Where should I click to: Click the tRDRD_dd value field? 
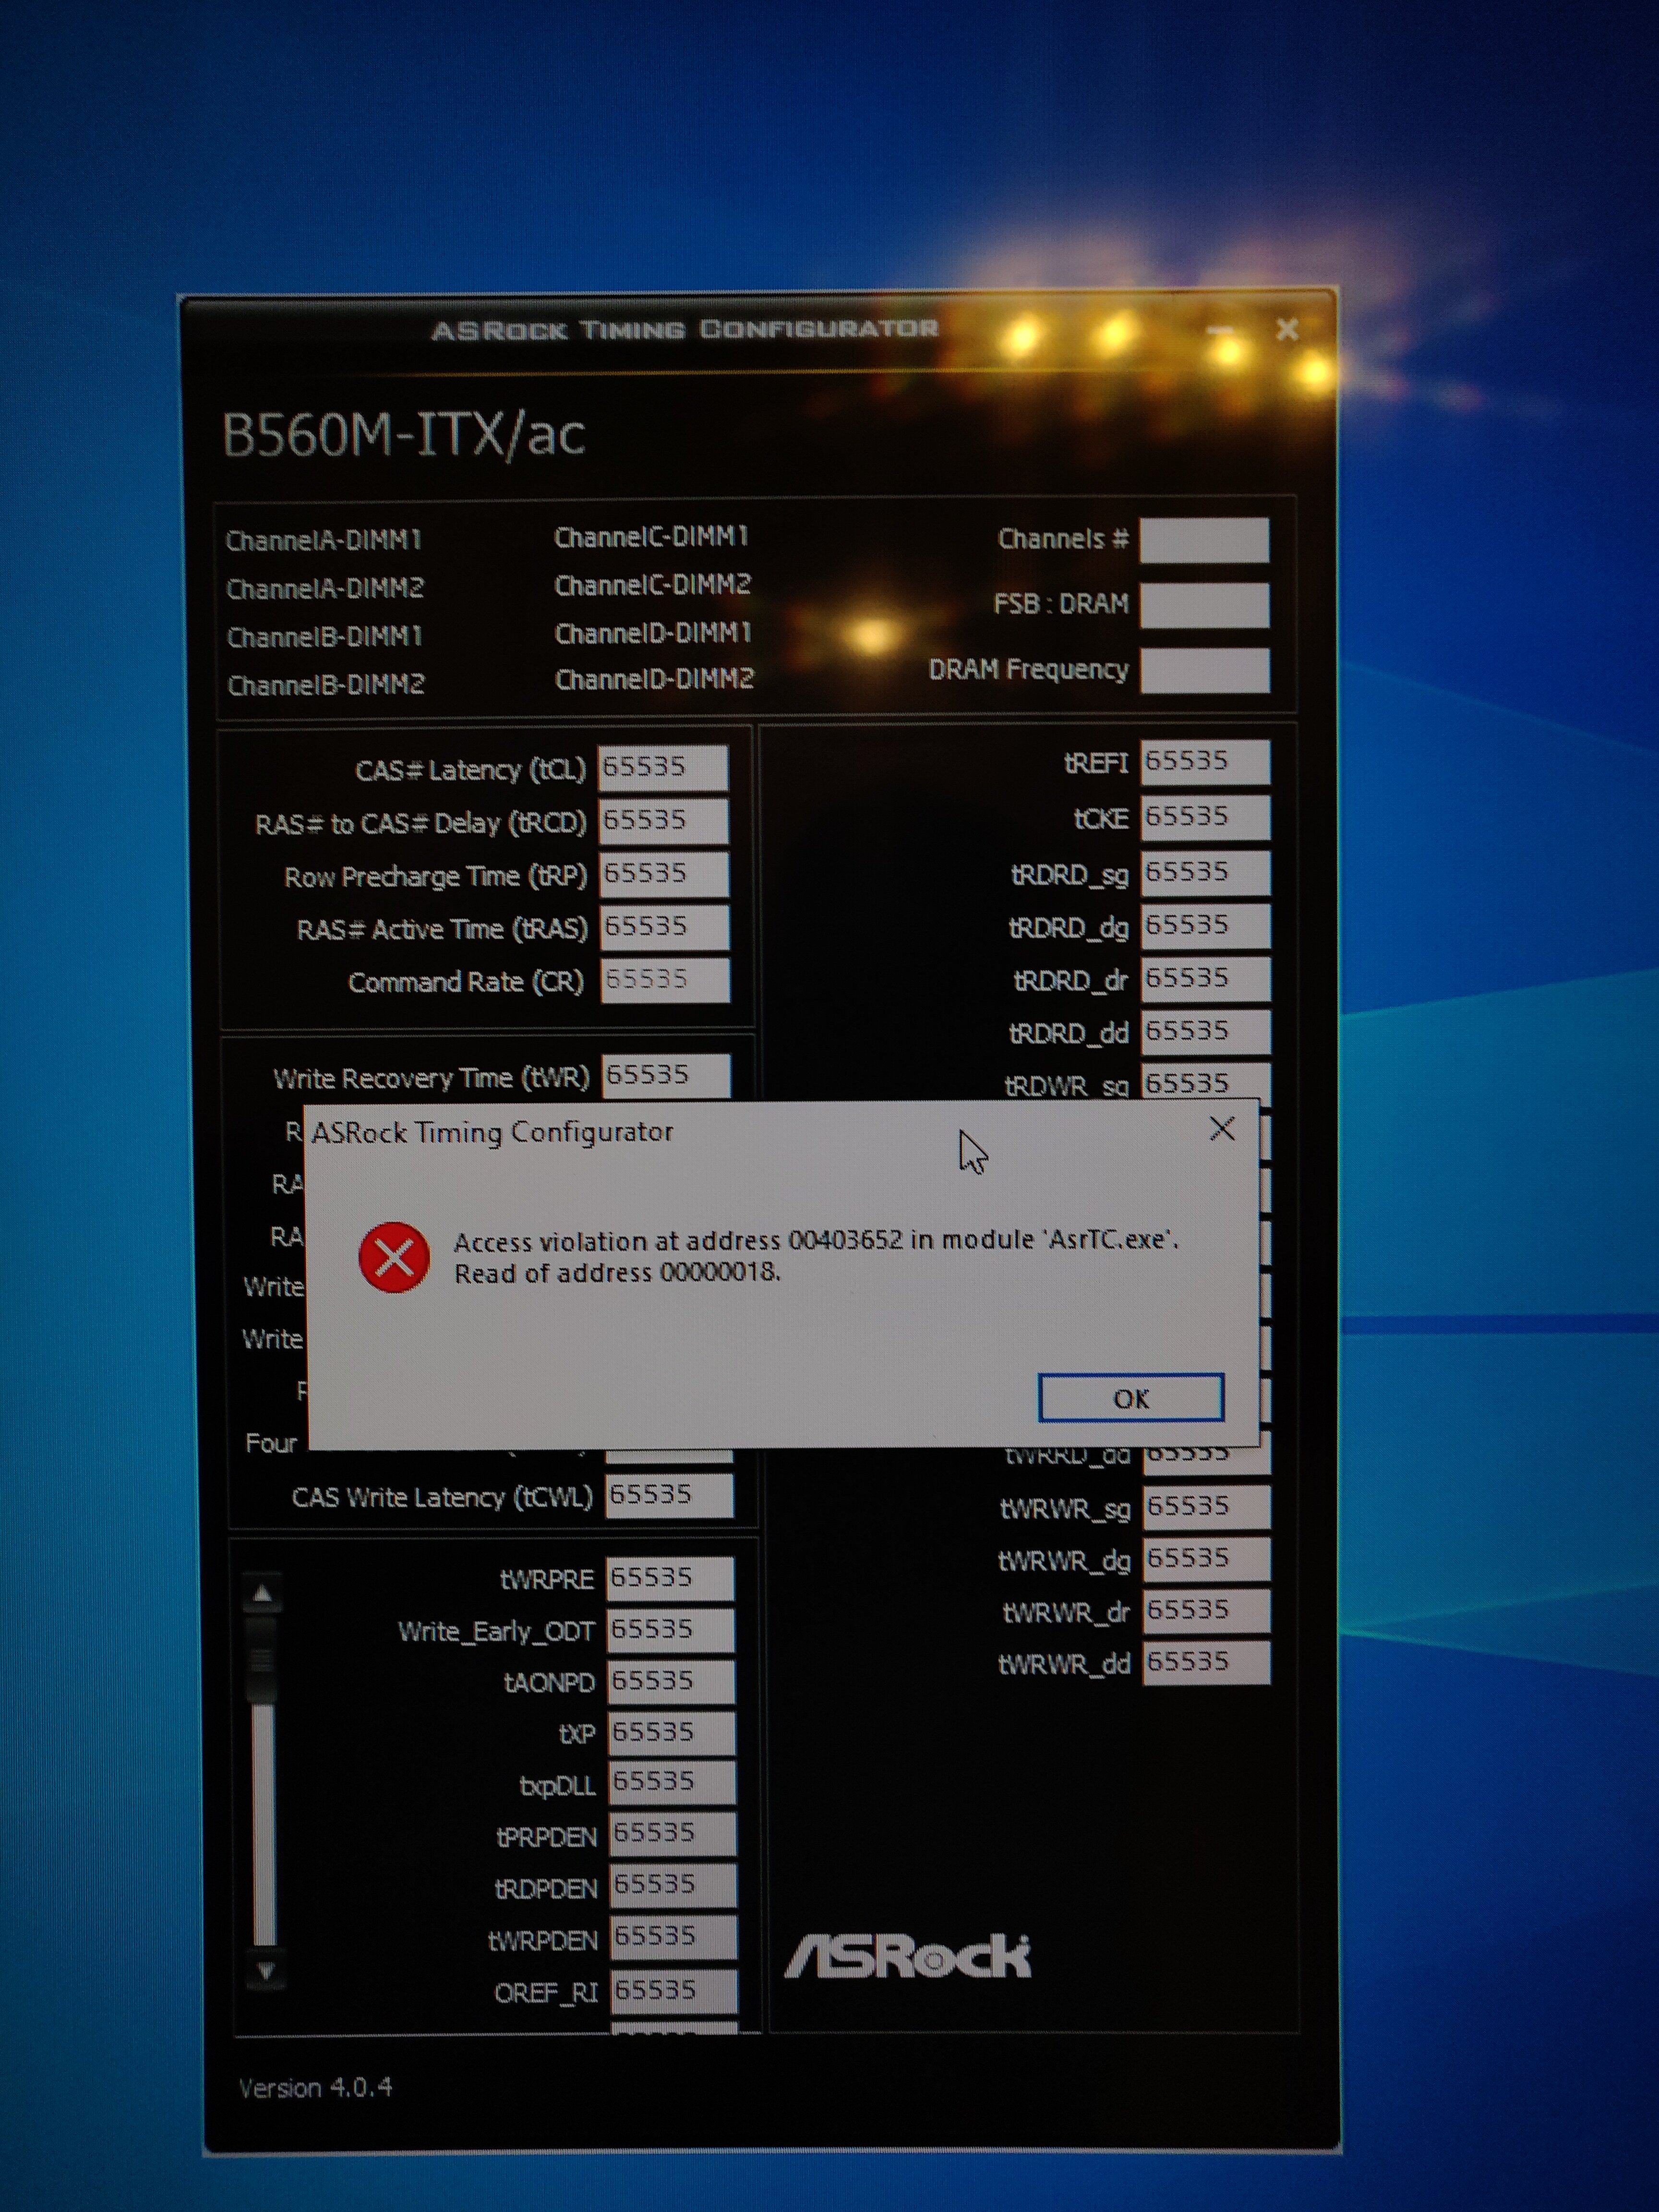click(x=1206, y=1031)
